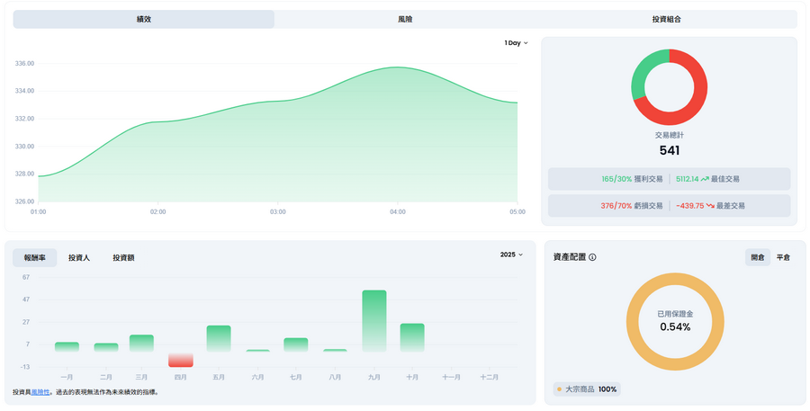The width and height of the screenshot is (810, 411).
Task: Click the 五月 return bar
Action: pyautogui.click(x=219, y=339)
